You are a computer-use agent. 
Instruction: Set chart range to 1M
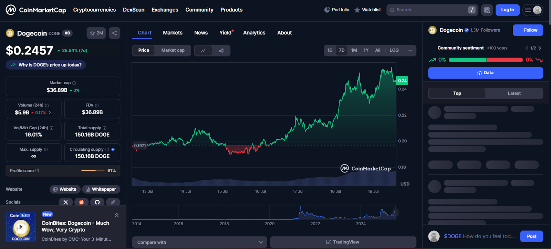click(x=354, y=50)
